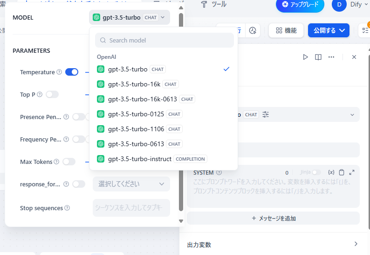The width and height of the screenshot is (370, 255).
Task: Click the Max Tokens slider track
Action: tap(87, 162)
